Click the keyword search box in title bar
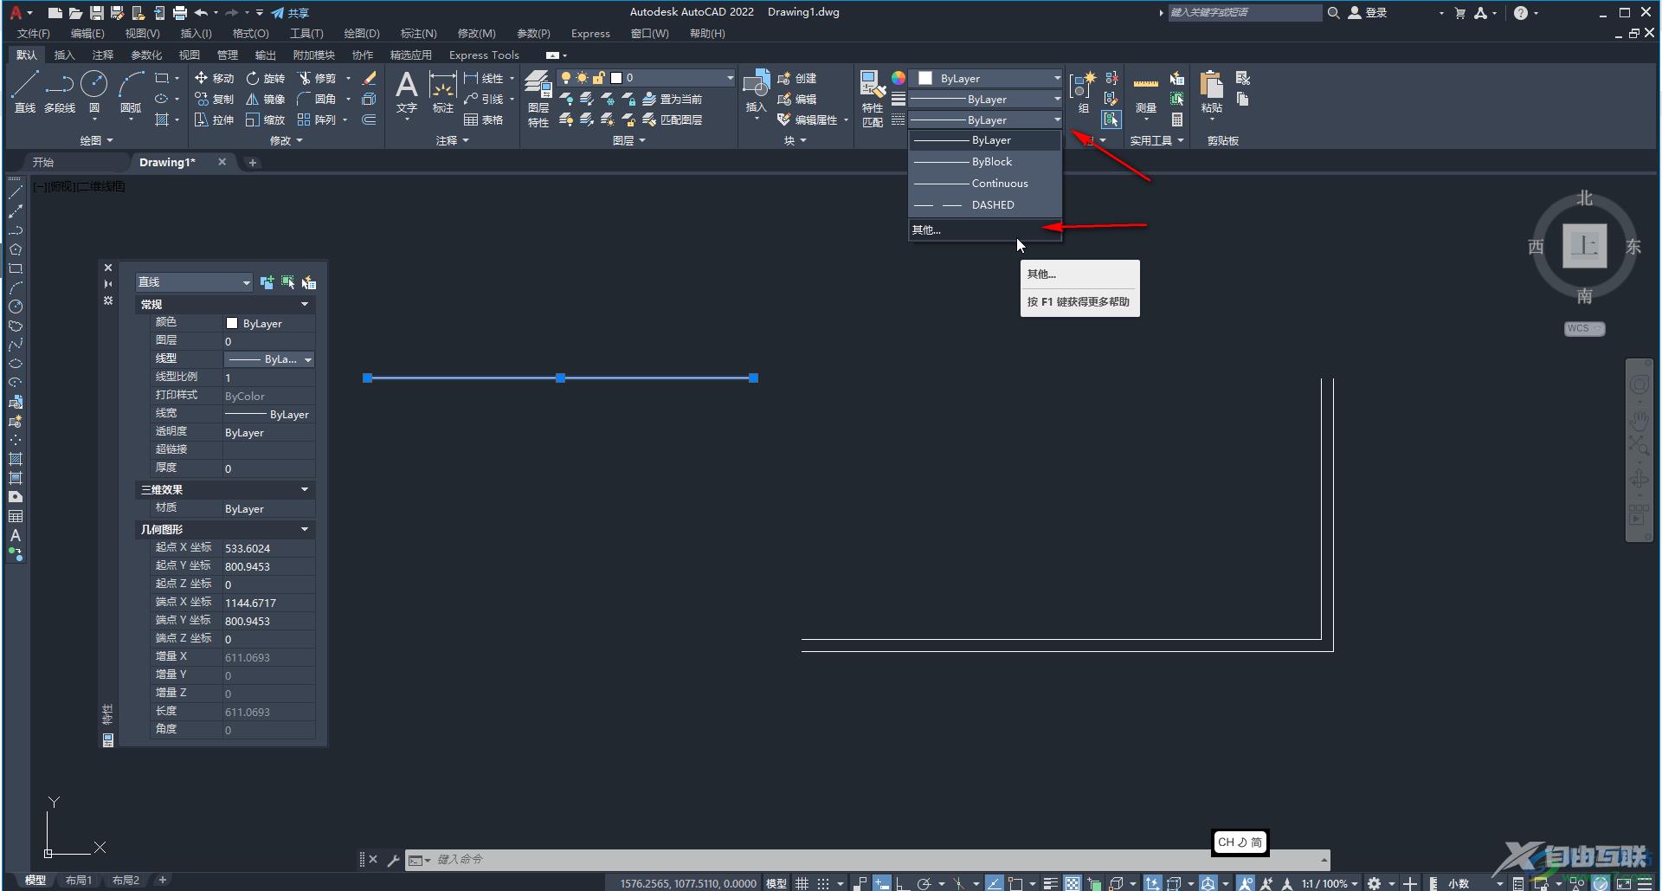Screen dimensions: 1662x891 1245,13
